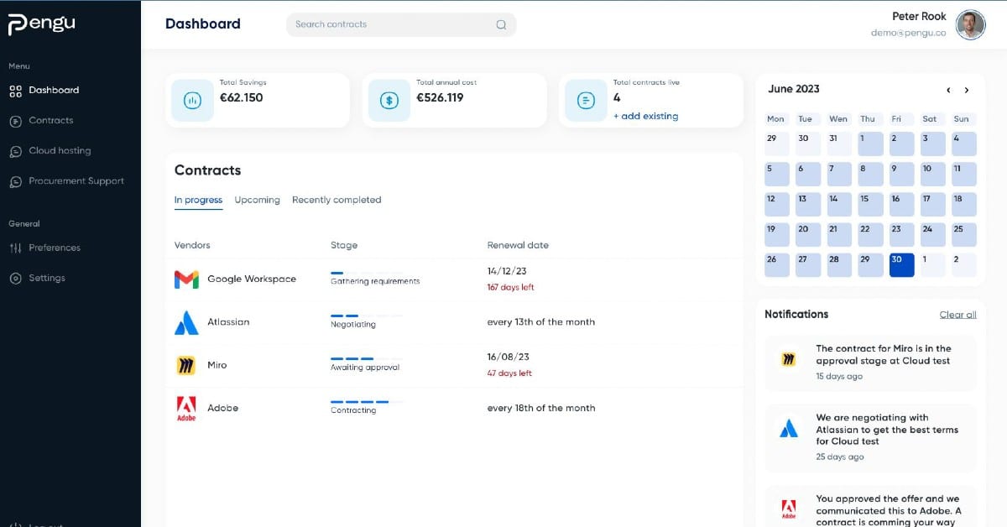
Task: Clear all notifications
Action: 957,315
